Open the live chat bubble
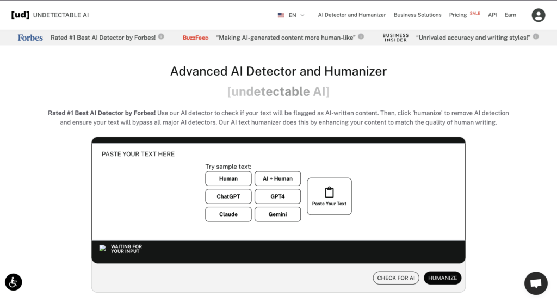The width and height of the screenshot is (557, 302). (536, 283)
